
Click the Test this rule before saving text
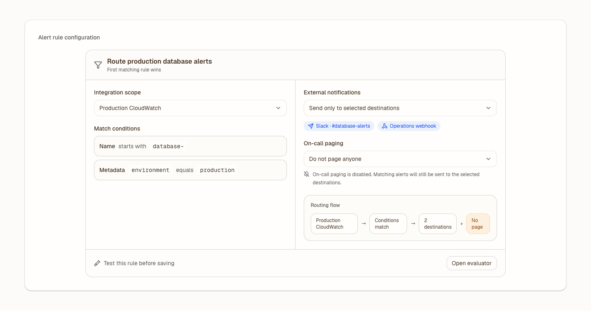[139, 263]
